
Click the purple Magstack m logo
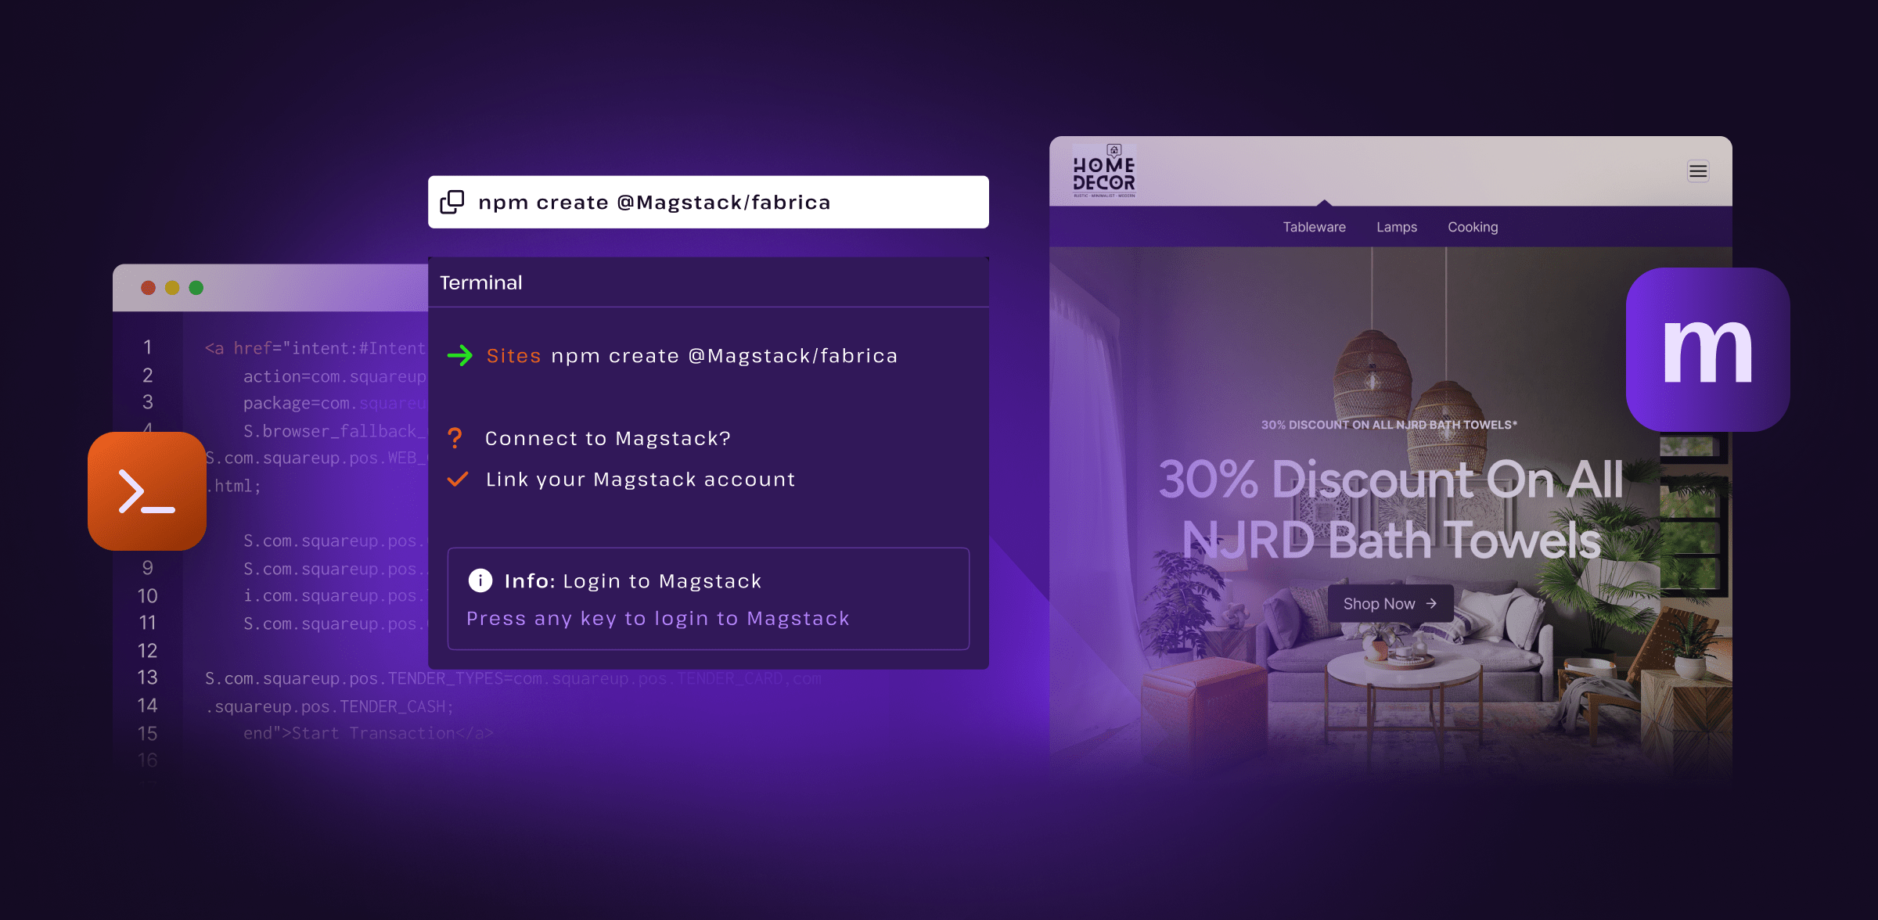[x=1707, y=350]
